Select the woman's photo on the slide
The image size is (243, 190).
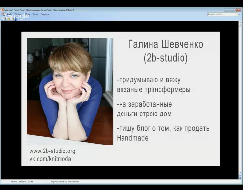pyautogui.click(x=70, y=91)
